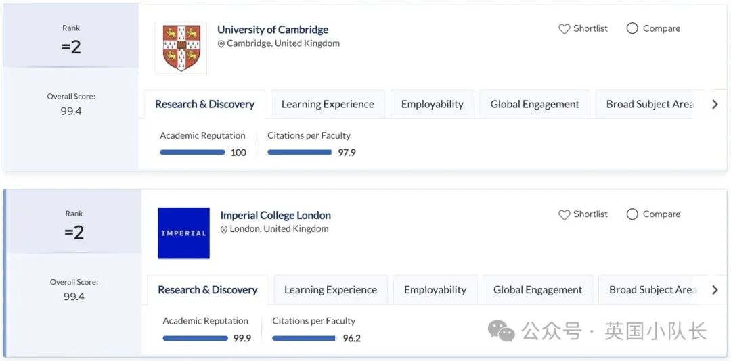
Task: Click the University of Cambridge crest logo
Action: pos(181,48)
